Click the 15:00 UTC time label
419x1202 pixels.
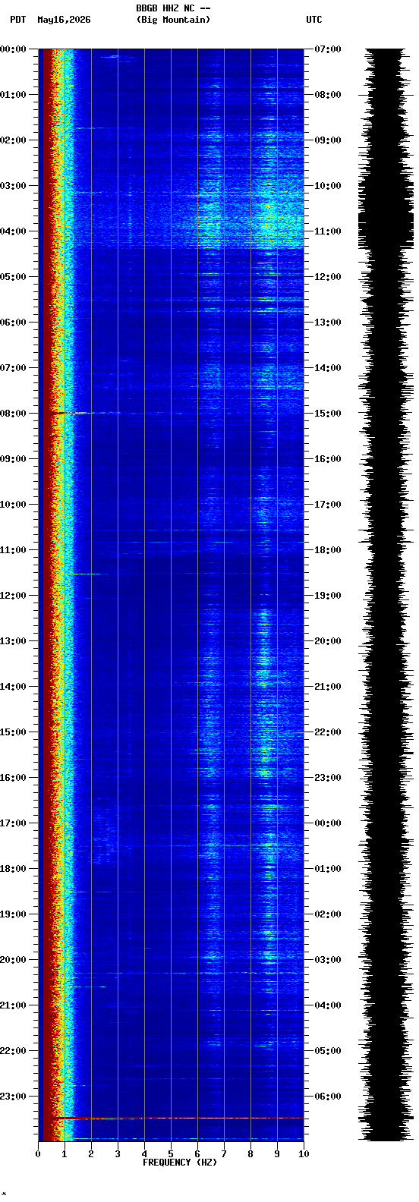click(x=328, y=414)
